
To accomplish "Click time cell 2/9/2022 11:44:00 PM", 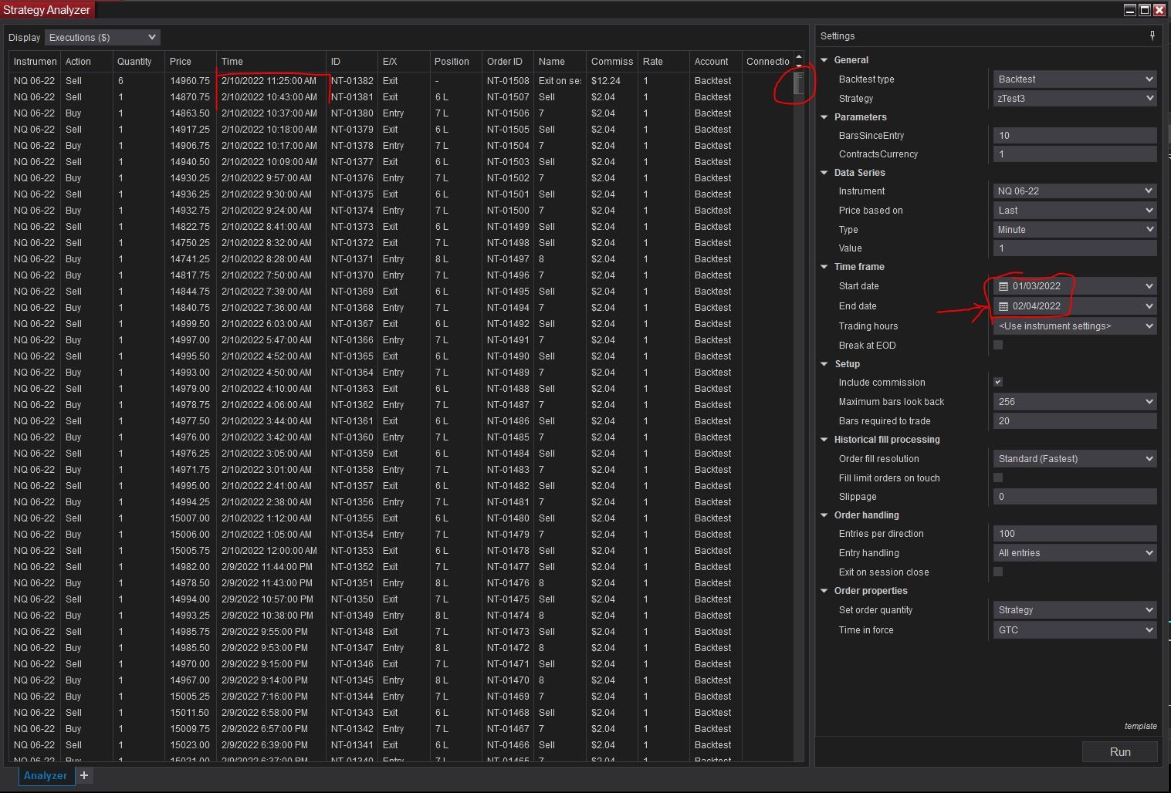I will click(271, 566).
